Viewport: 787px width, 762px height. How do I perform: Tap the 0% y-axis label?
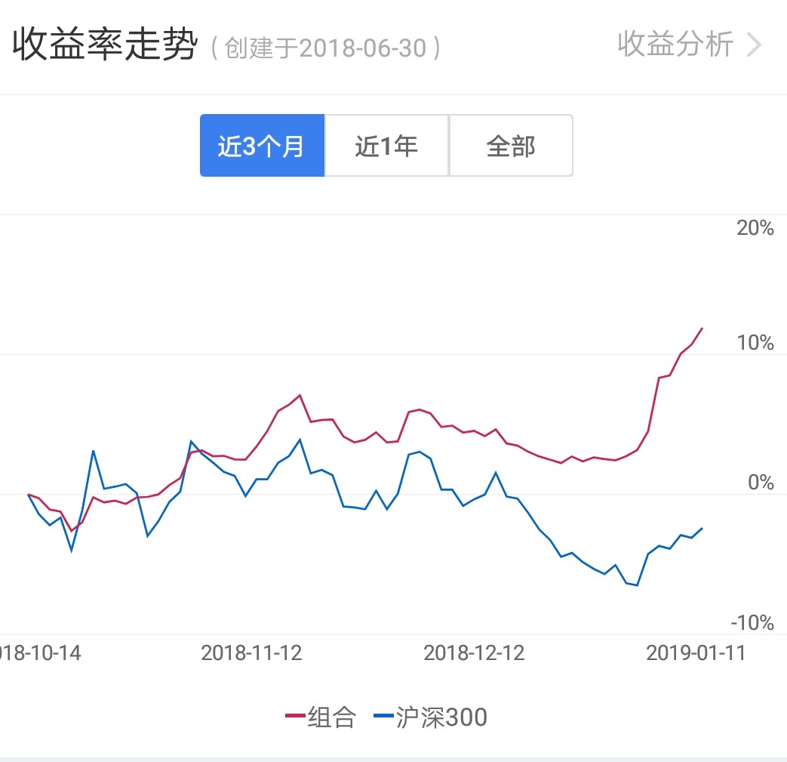click(761, 483)
